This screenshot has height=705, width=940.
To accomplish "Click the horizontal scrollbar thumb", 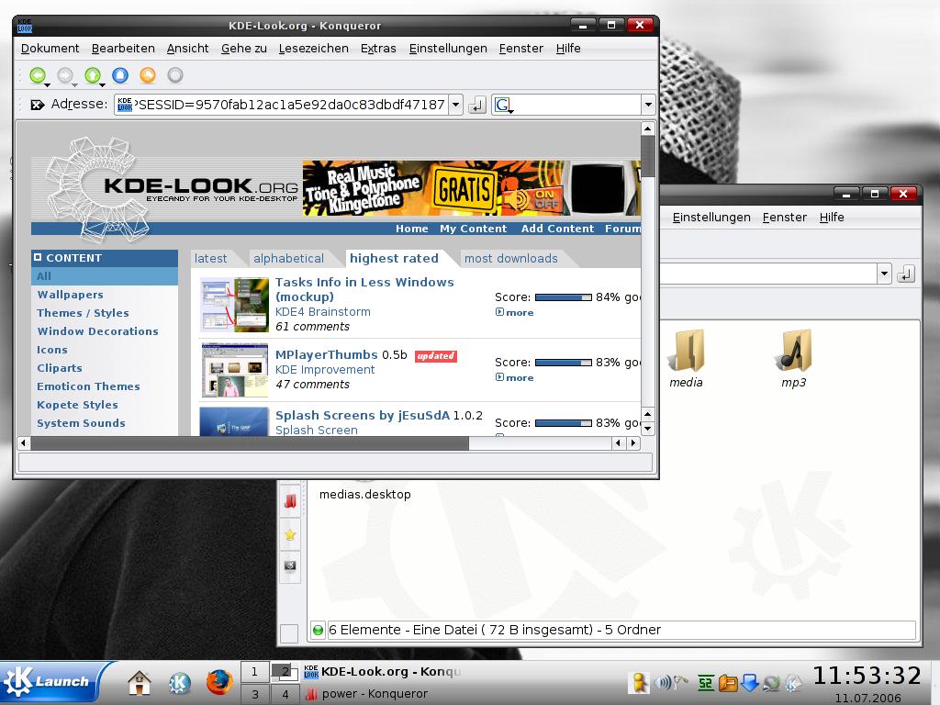I will 250,443.
